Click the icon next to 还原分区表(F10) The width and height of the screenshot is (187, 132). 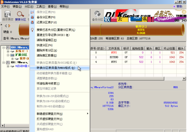32,23
